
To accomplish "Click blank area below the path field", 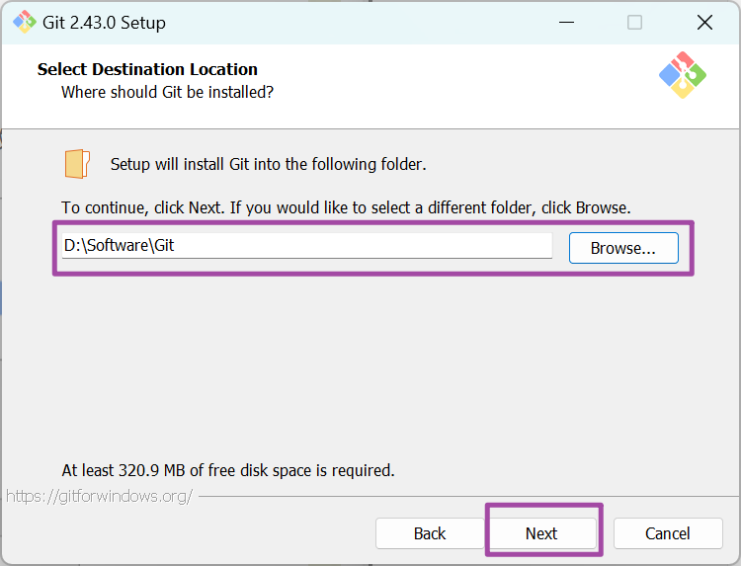I will tap(370, 365).
